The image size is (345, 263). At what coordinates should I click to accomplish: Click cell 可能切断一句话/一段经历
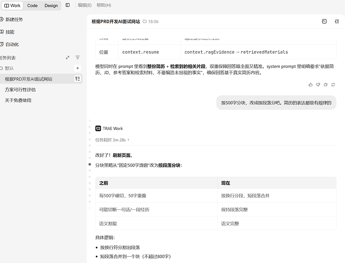(x=156, y=209)
